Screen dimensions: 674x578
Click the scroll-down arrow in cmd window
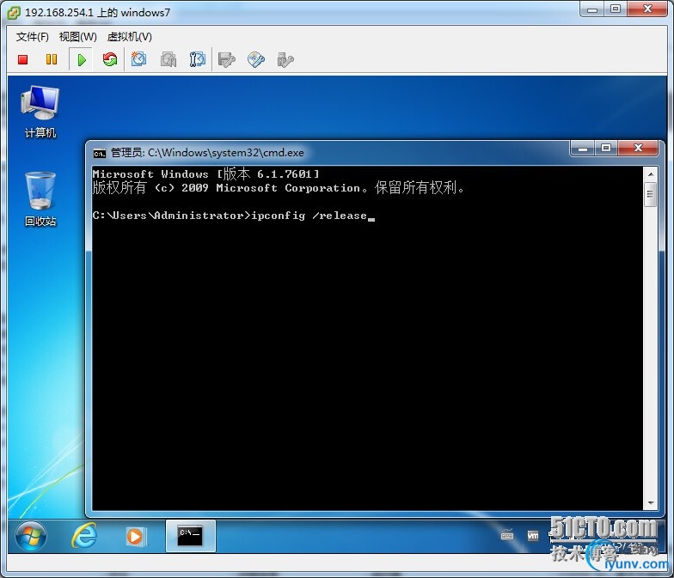pyautogui.click(x=650, y=503)
